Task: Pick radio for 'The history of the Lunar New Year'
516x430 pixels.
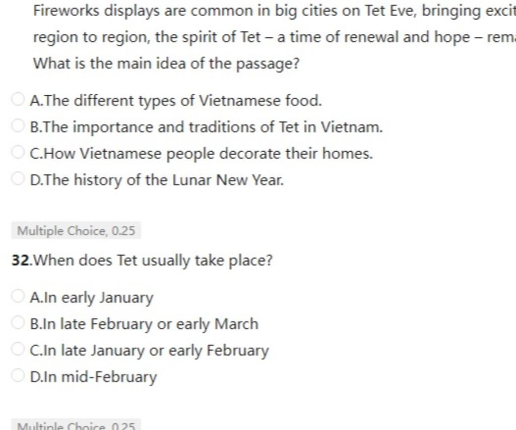Action: 18,179
